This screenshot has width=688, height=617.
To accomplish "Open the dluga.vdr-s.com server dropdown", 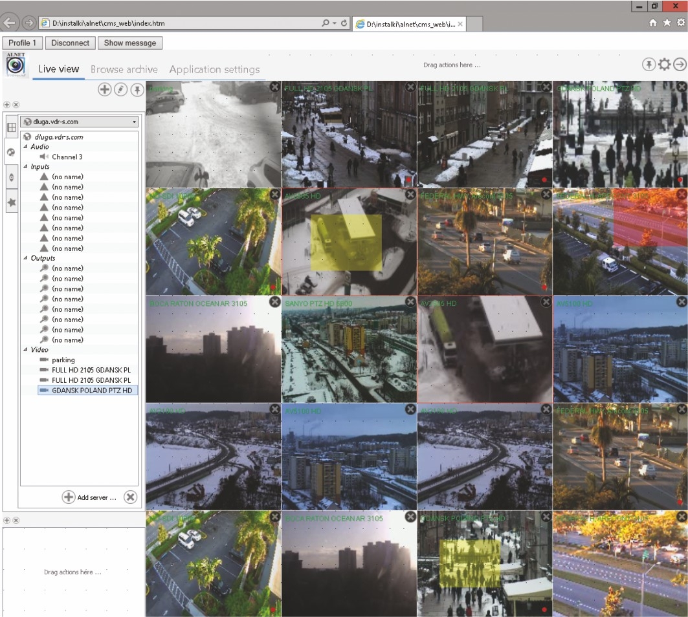I will coord(79,122).
